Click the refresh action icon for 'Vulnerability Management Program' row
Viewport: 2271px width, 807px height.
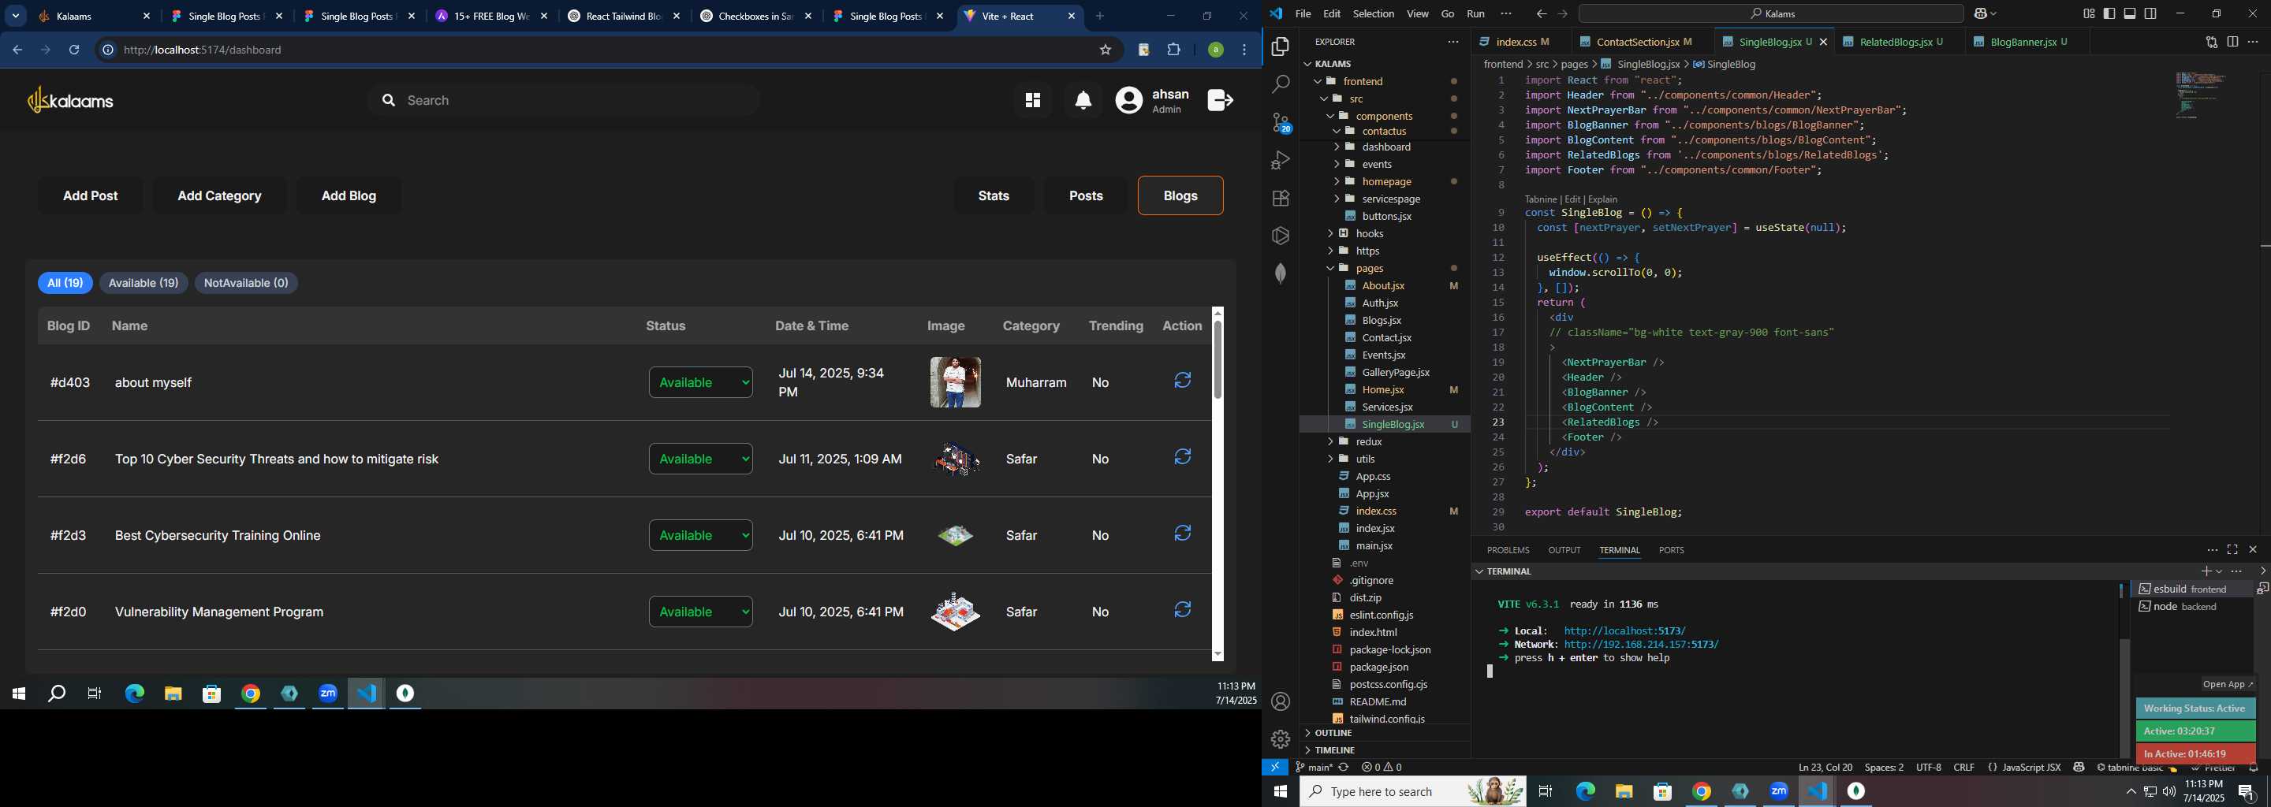1182,610
